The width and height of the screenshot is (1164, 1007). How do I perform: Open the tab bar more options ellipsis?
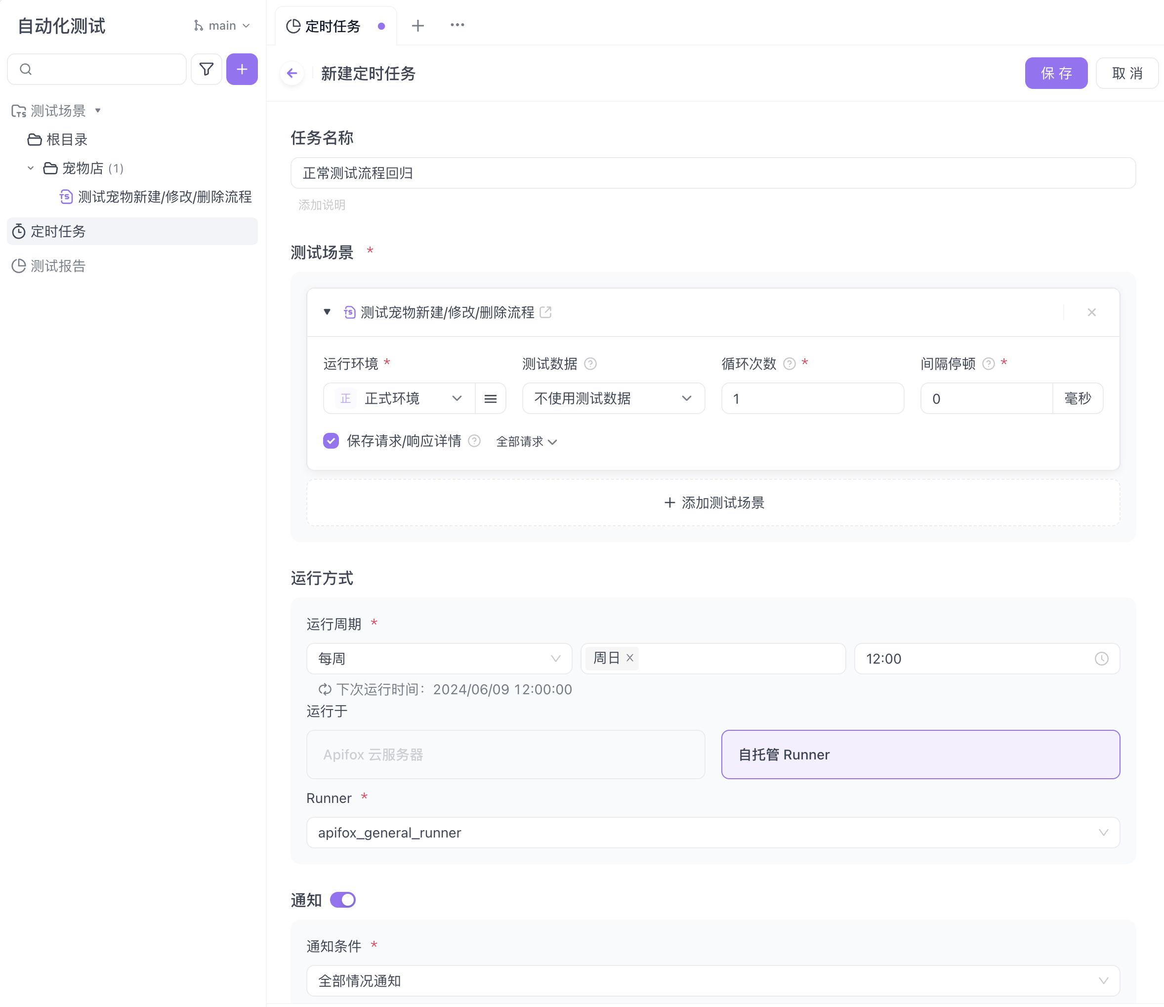(x=457, y=25)
